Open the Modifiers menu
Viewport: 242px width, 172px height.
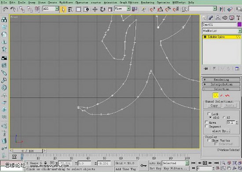[66, 3]
